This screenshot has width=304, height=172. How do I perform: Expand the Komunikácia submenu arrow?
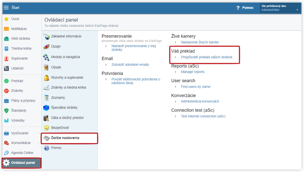(x=38, y=143)
